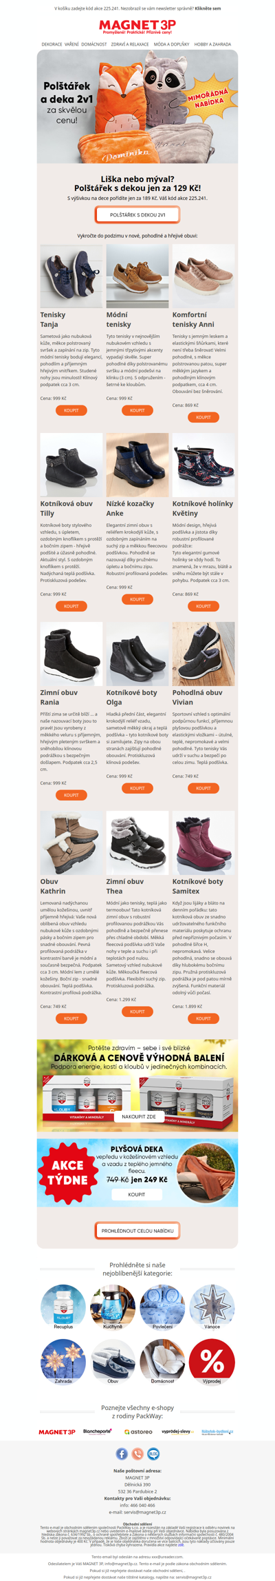Screen dimensions: 275x1581
Task: Open the Zahrada category circle
Action: point(63,1361)
